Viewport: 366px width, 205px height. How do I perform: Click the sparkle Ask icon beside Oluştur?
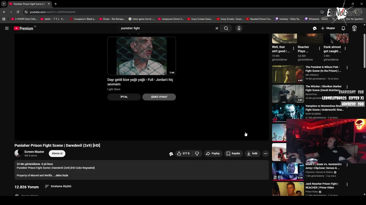pos(315,28)
